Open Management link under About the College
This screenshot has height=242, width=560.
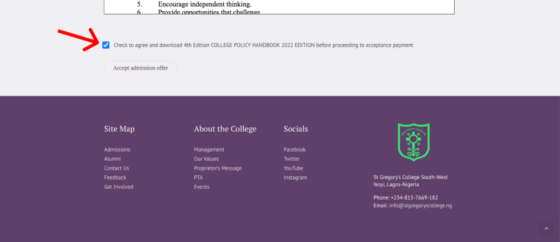pyautogui.click(x=209, y=150)
